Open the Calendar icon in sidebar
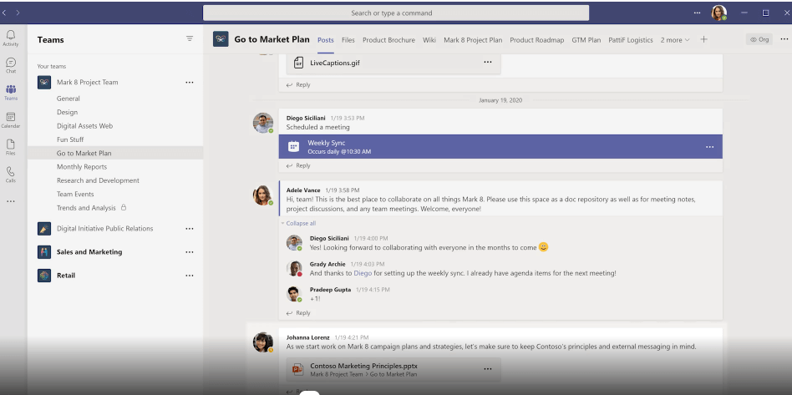 (x=11, y=119)
